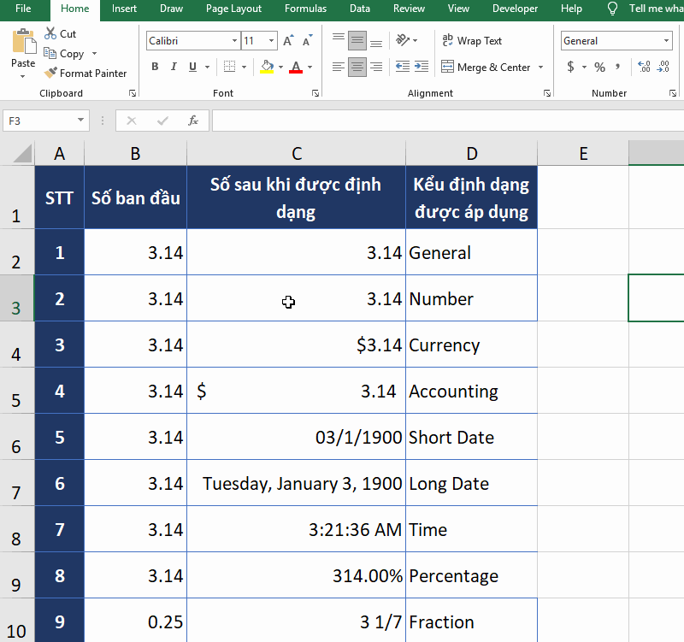Screen dimensions: 684x642
Task: Apply percent style format
Action: point(600,67)
